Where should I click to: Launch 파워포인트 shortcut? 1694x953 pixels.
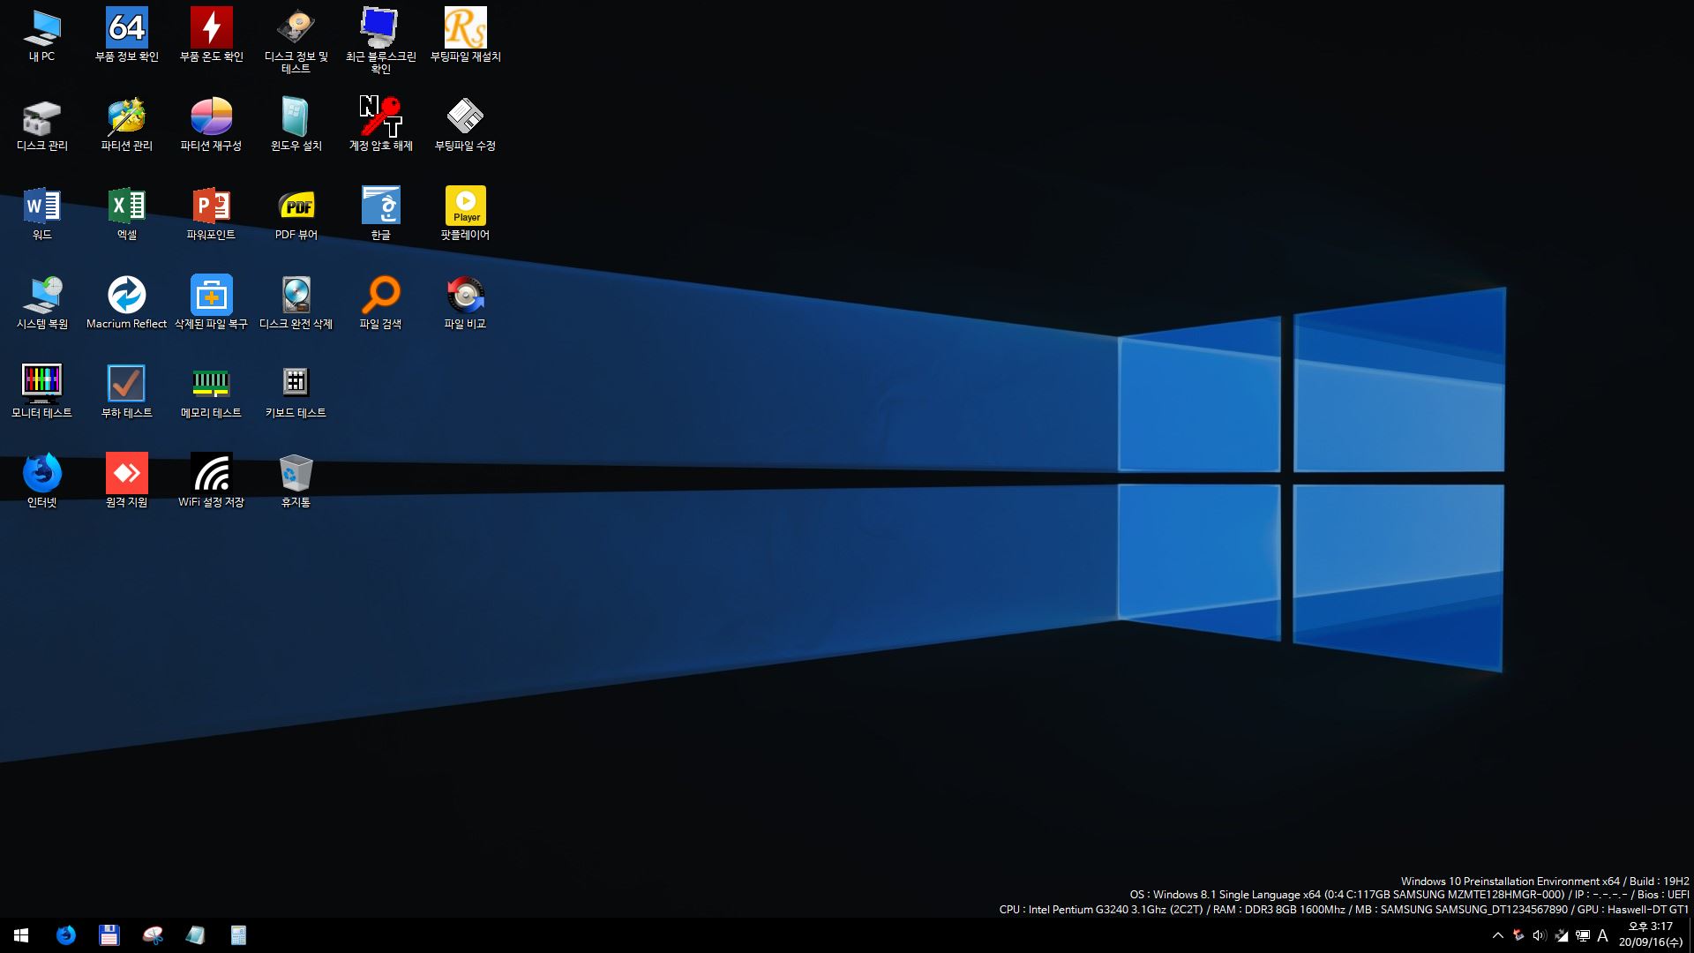point(212,214)
